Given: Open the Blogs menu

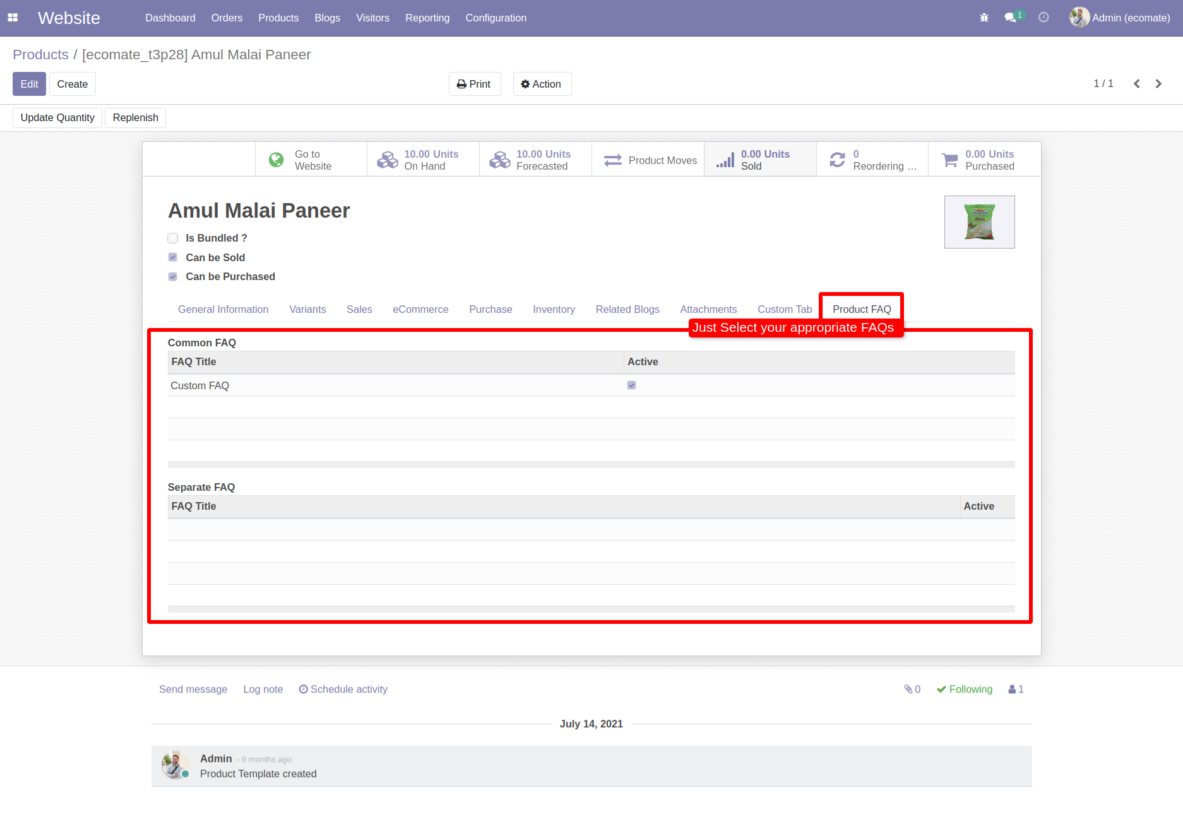Looking at the screenshot, I should point(327,18).
